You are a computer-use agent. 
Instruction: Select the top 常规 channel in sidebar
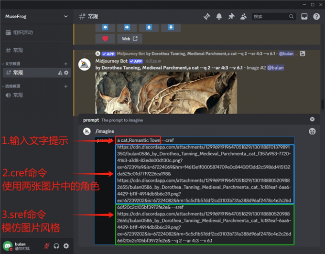pos(37,50)
